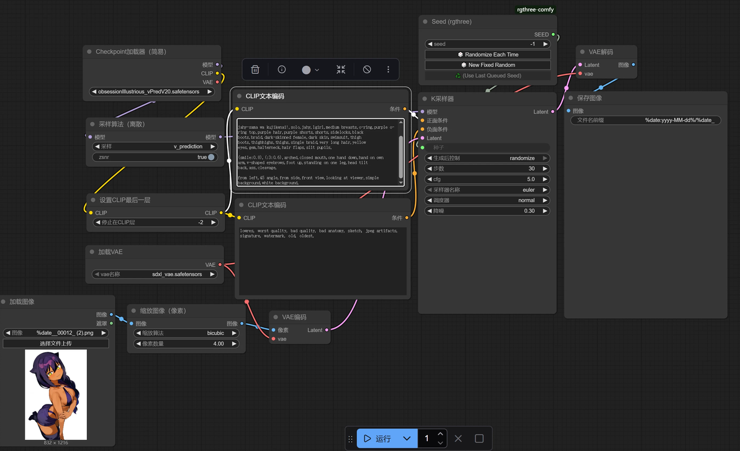Increment the batch count with up arrow

440,434
